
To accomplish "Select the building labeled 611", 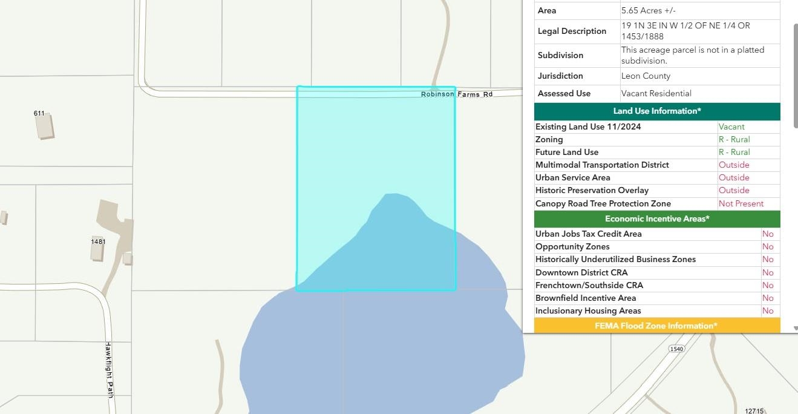I will tap(45, 126).
